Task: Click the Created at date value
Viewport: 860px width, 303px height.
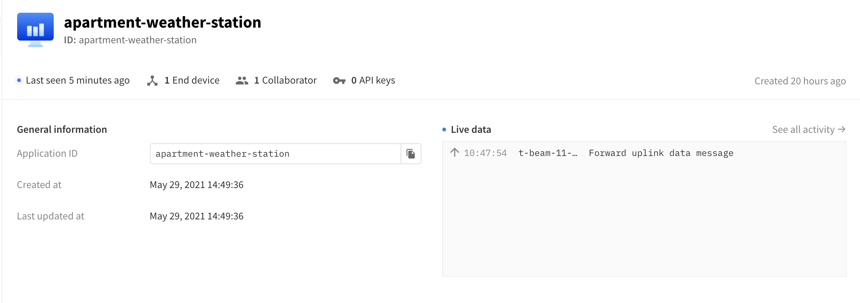Action: (197, 185)
